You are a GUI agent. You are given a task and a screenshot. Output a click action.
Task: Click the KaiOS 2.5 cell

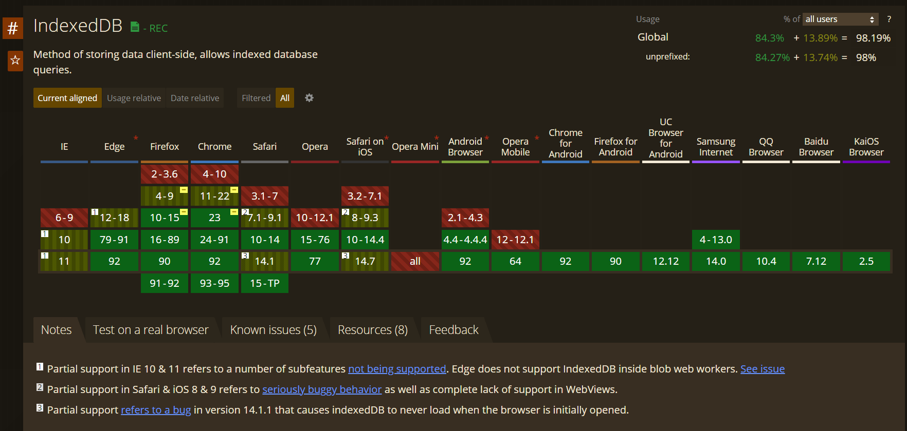[x=866, y=261]
